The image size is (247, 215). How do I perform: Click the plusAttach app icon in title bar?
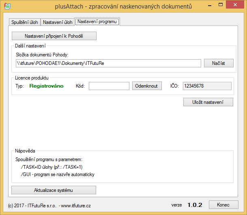point(7,6)
